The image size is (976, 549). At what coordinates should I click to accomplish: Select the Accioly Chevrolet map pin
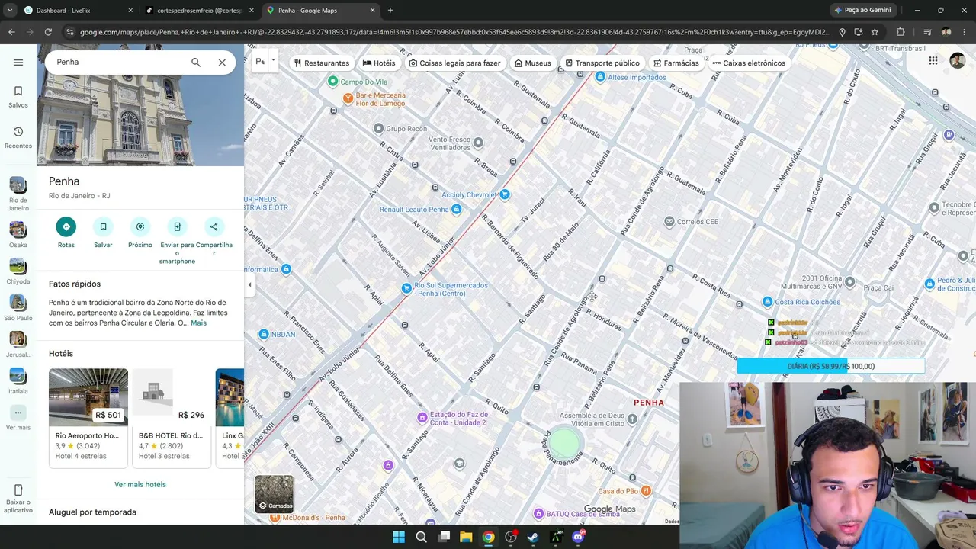(x=505, y=195)
